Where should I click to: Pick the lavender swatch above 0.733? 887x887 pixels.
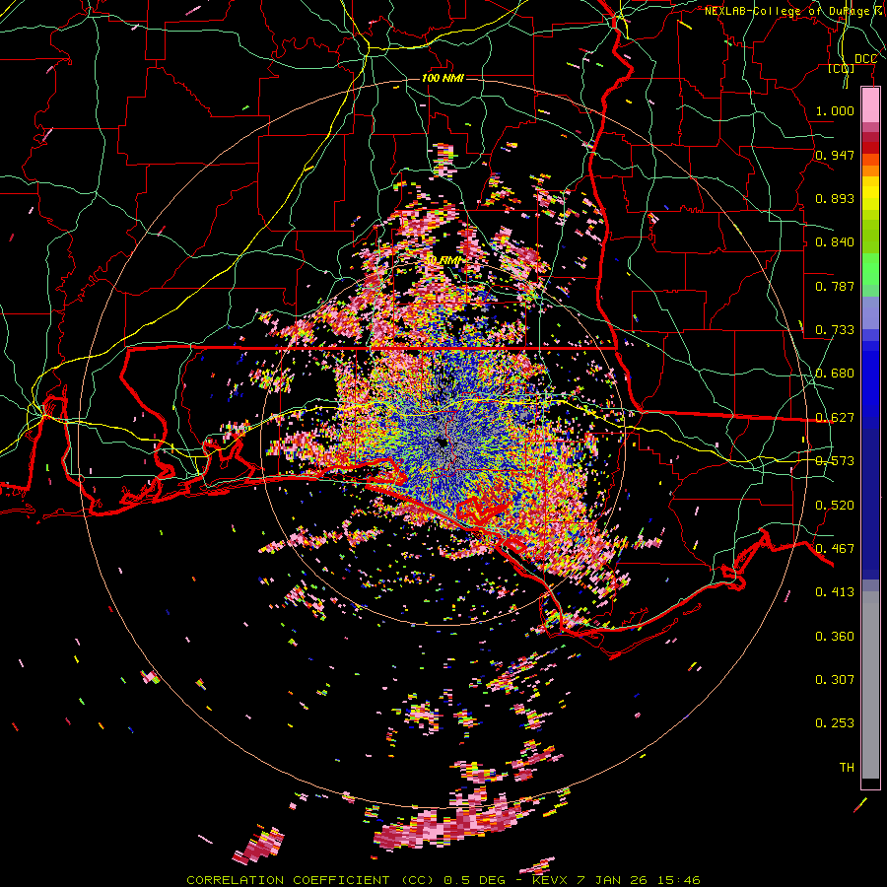click(870, 312)
